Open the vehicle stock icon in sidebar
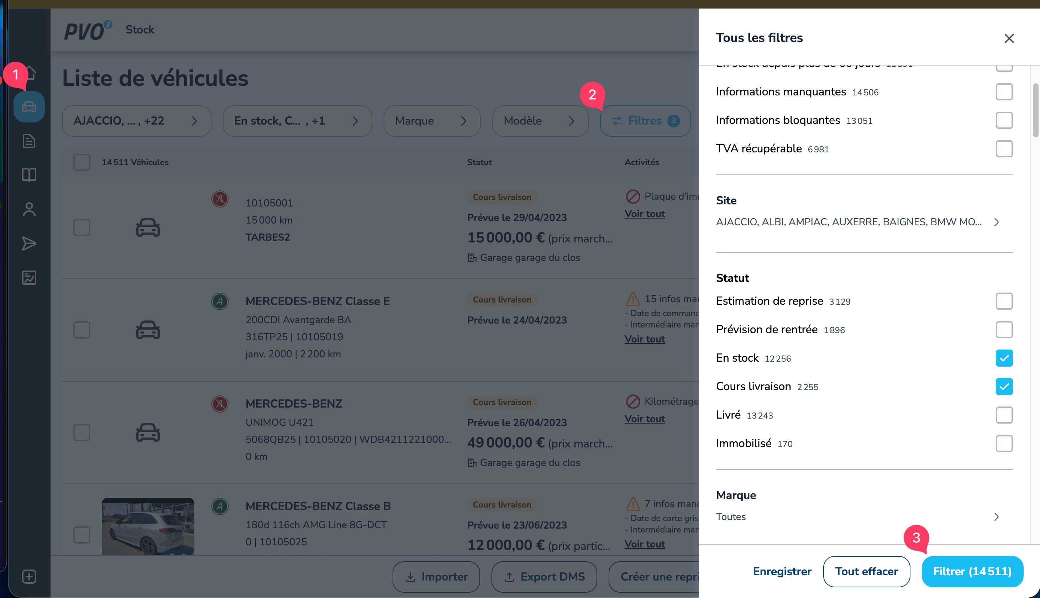1040x598 pixels. tap(29, 107)
